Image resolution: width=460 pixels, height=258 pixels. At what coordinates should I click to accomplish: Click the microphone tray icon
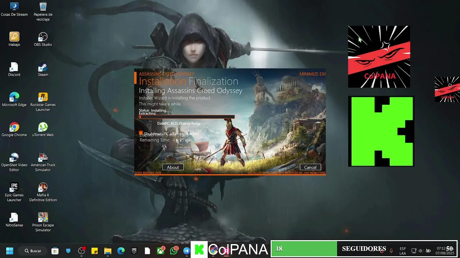391,251
